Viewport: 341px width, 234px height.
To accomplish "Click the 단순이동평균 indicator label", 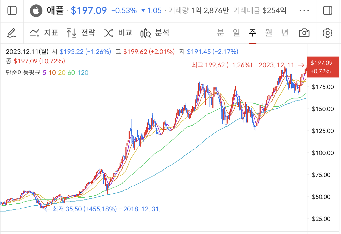I will (23, 73).
